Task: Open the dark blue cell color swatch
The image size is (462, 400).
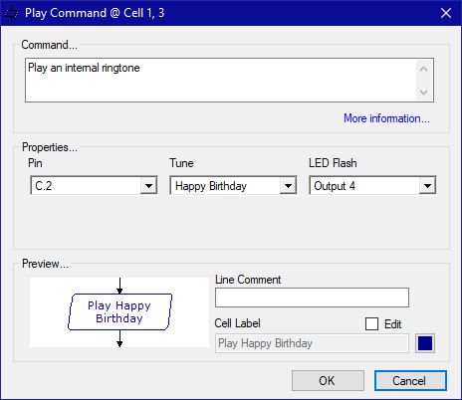Action: [425, 343]
